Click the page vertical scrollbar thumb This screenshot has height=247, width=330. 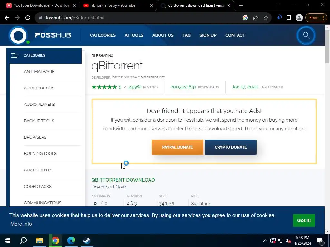click(327, 47)
